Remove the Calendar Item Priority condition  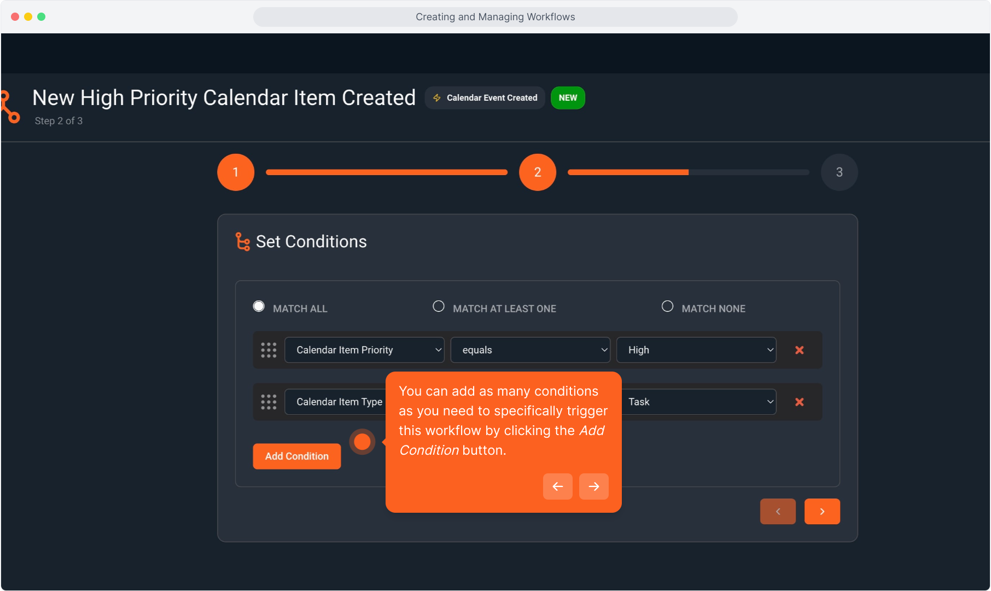tap(799, 350)
